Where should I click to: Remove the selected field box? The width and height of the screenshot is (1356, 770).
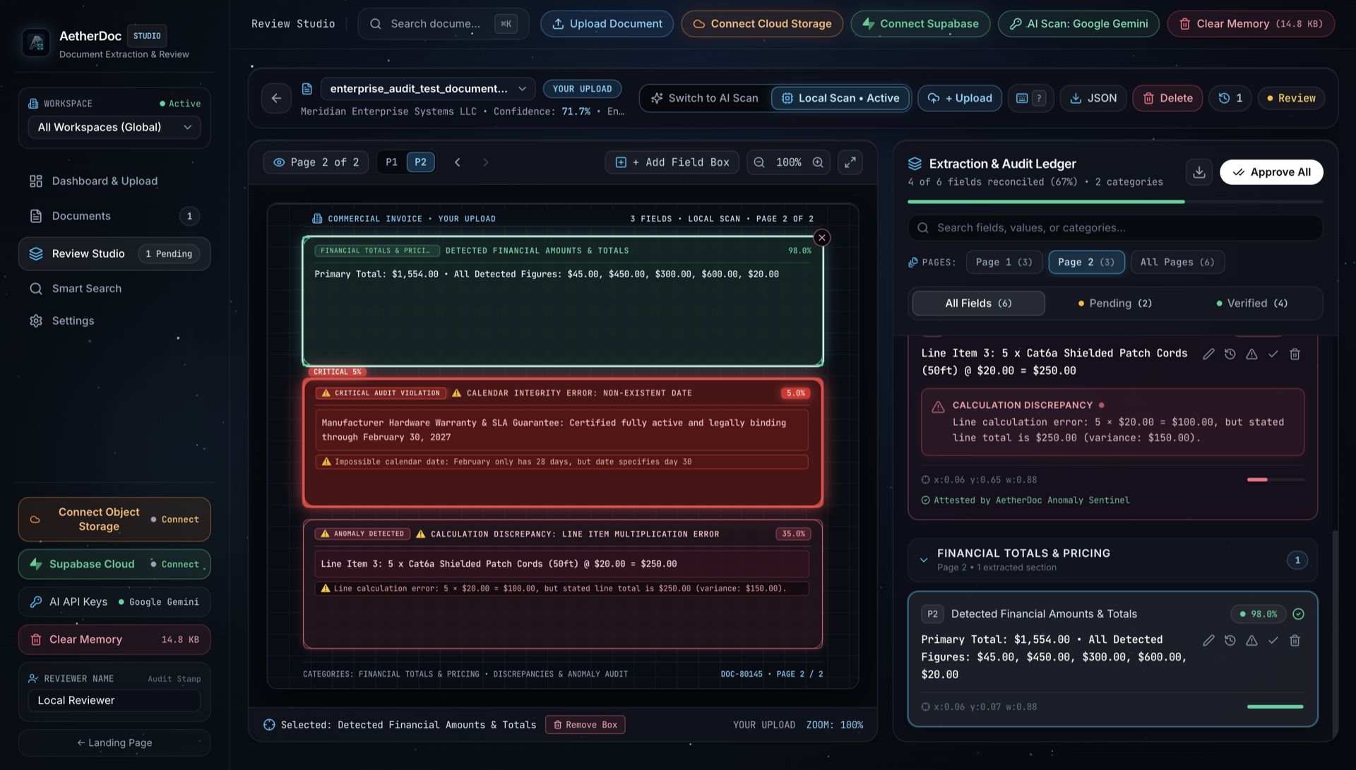click(585, 725)
